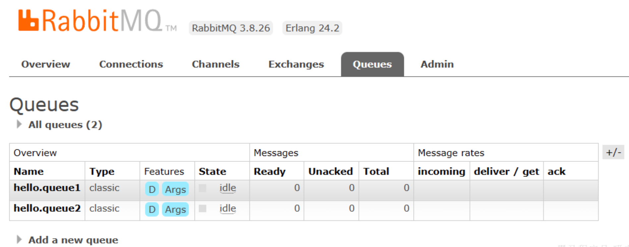Click the state indicator square for hello.queue1
The height and width of the screenshot is (247, 629).
tap(202, 188)
